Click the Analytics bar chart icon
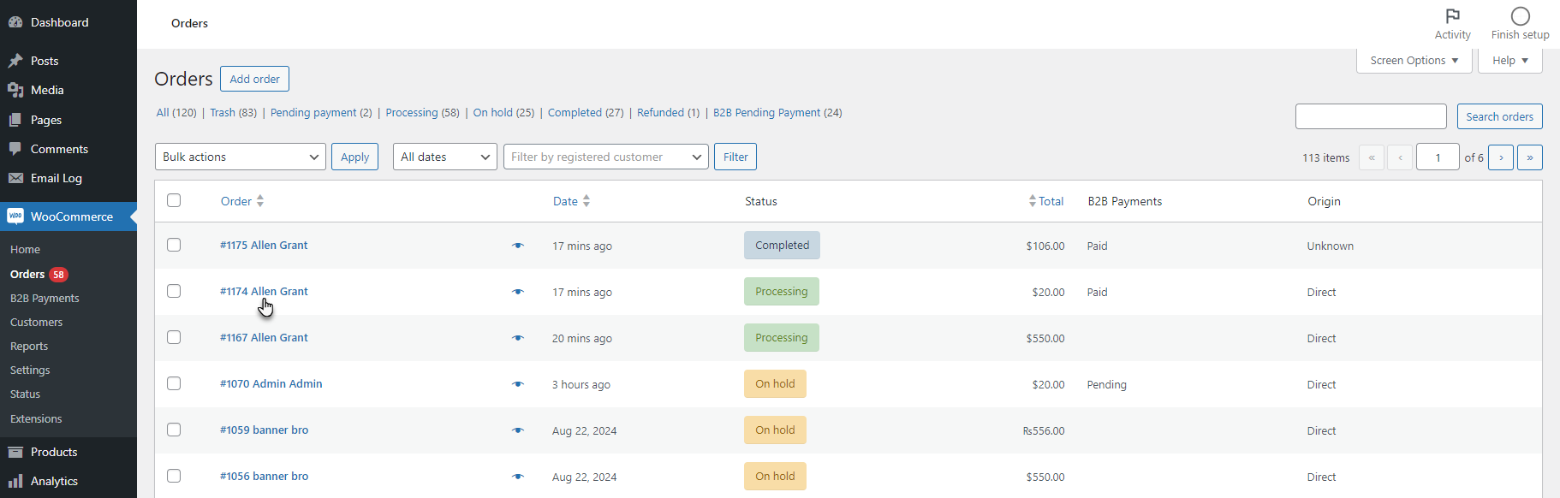 pos(15,481)
